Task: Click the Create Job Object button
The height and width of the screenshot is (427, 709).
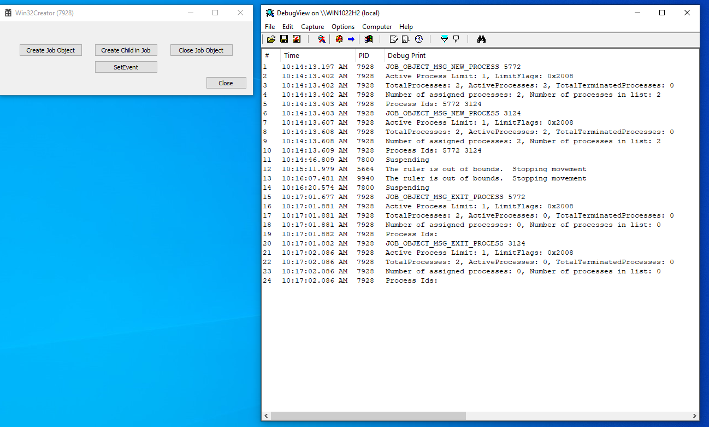Action: (x=51, y=50)
